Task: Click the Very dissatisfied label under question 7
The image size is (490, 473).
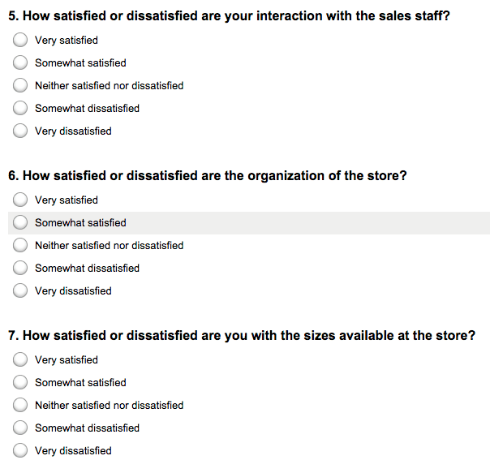Action: pyautogui.click(x=73, y=451)
